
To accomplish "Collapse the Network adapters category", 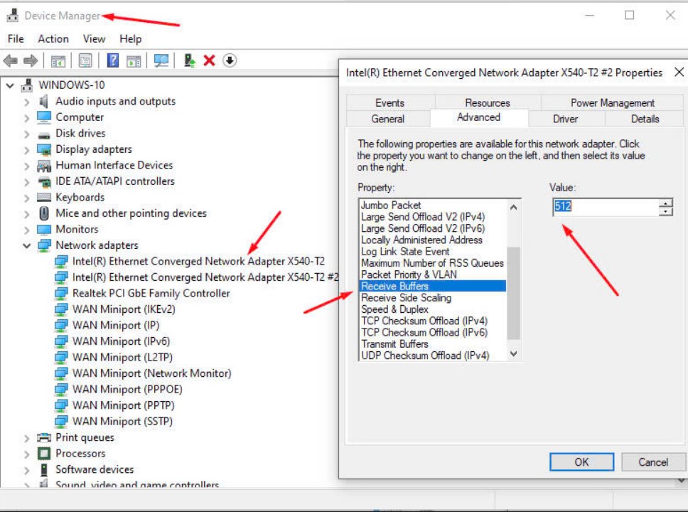I will pyautogui.click(x=27, y=245).
